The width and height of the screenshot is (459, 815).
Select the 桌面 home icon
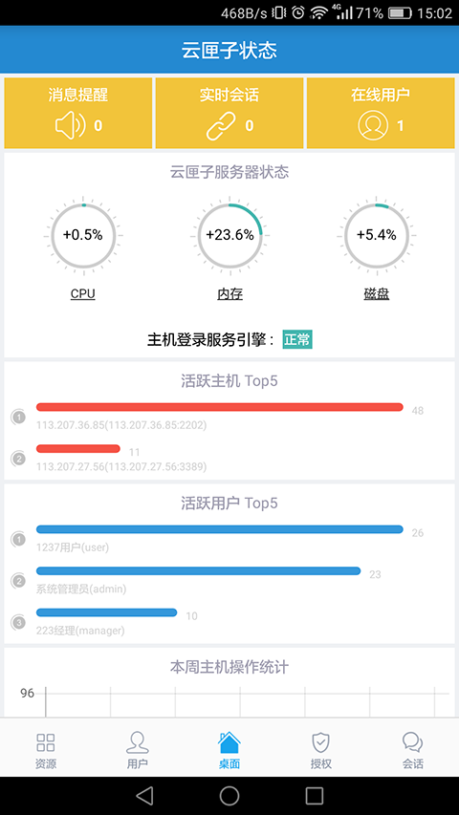229,742
